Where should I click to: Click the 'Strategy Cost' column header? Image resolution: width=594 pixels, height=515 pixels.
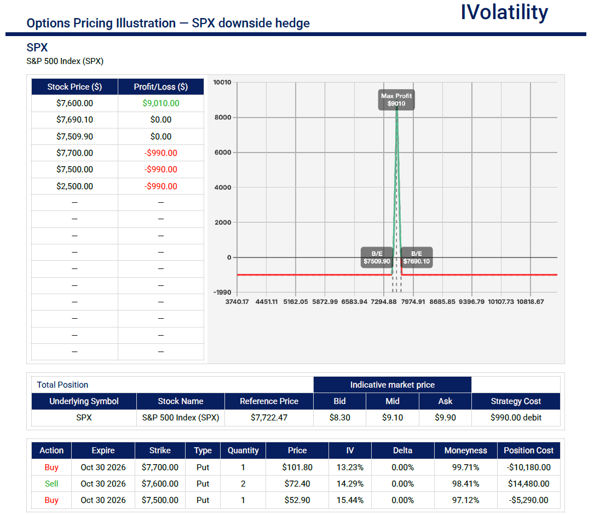tap(516, 401)
